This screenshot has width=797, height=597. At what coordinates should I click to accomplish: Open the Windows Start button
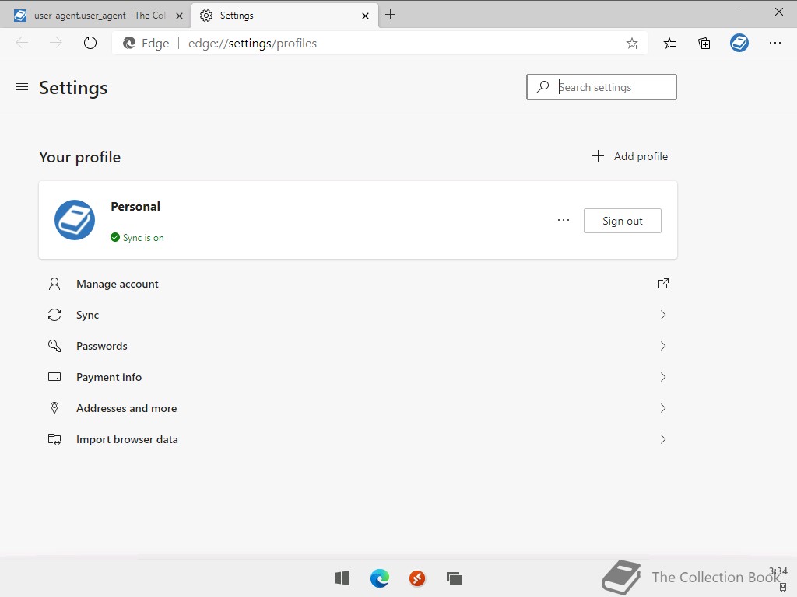(x=342, y=578)
